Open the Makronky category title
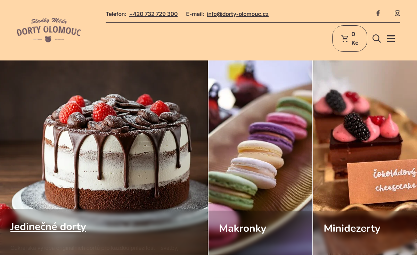This screenshot has height=278, width=417. click(243, 228)
